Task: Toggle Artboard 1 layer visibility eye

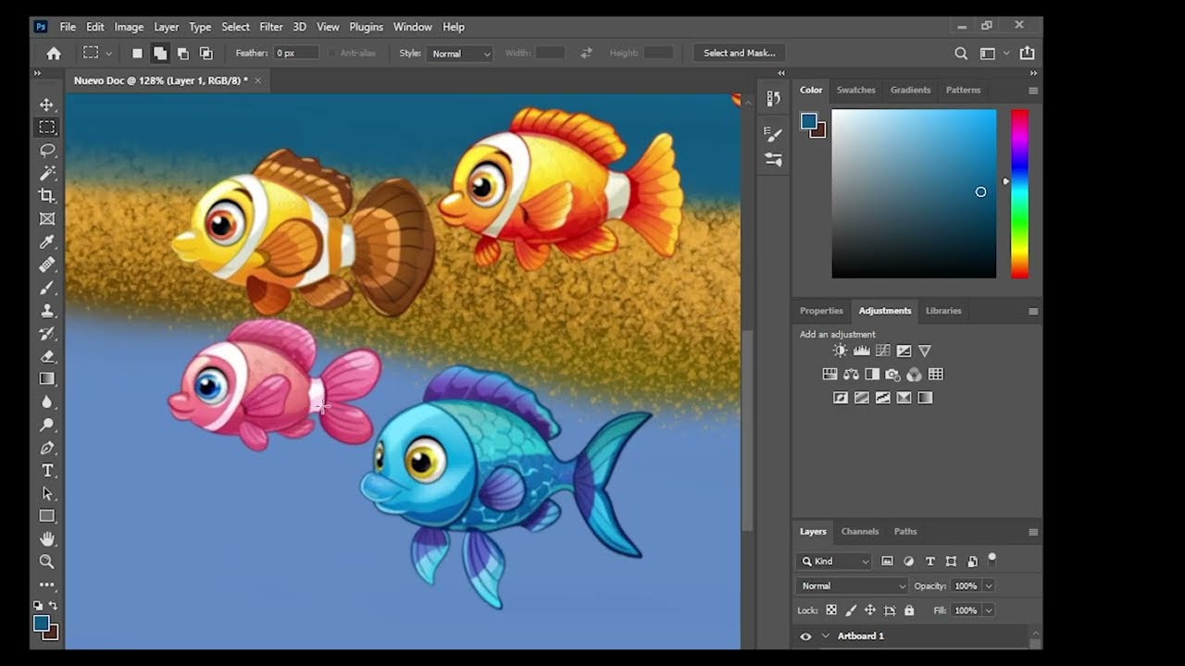Action: pos(805,636)
